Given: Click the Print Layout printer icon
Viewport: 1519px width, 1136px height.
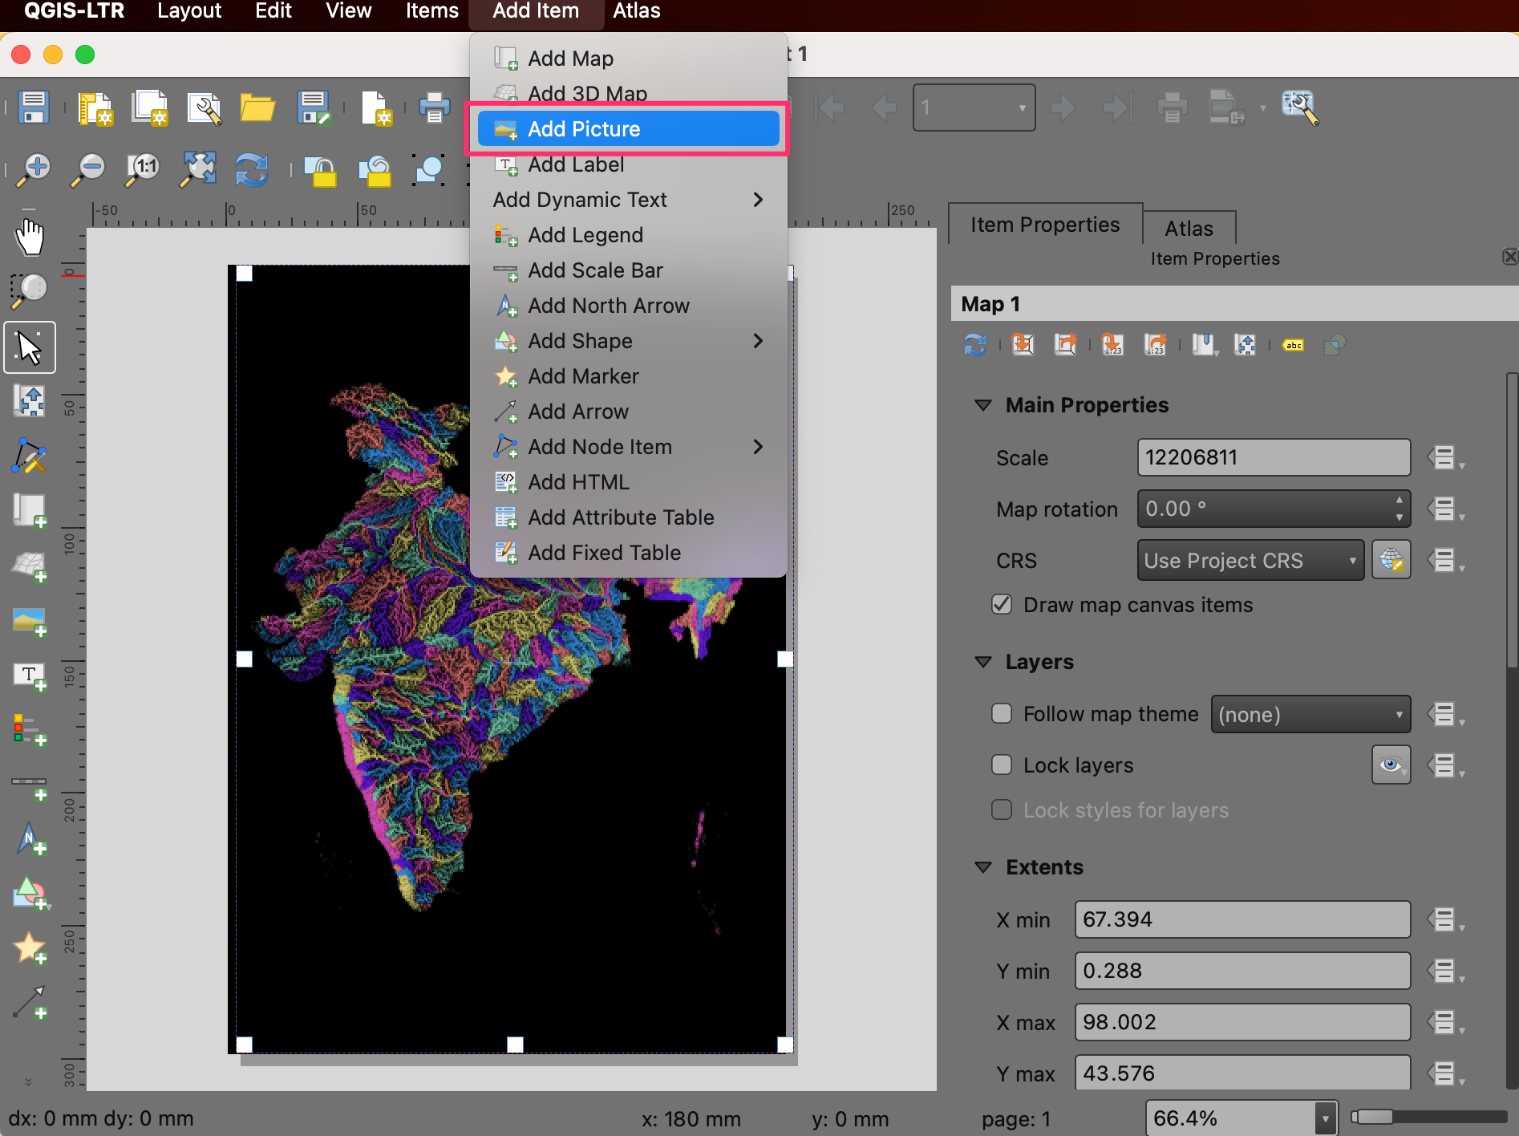Looking at the screenshot, I should tap(434, 108).
